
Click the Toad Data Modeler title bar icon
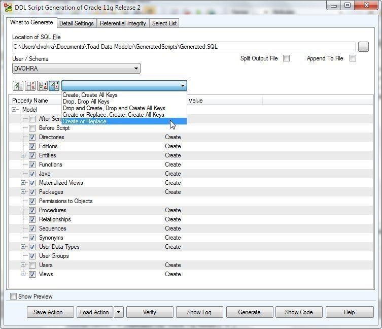pyautogui.click(x=8, y=8)
